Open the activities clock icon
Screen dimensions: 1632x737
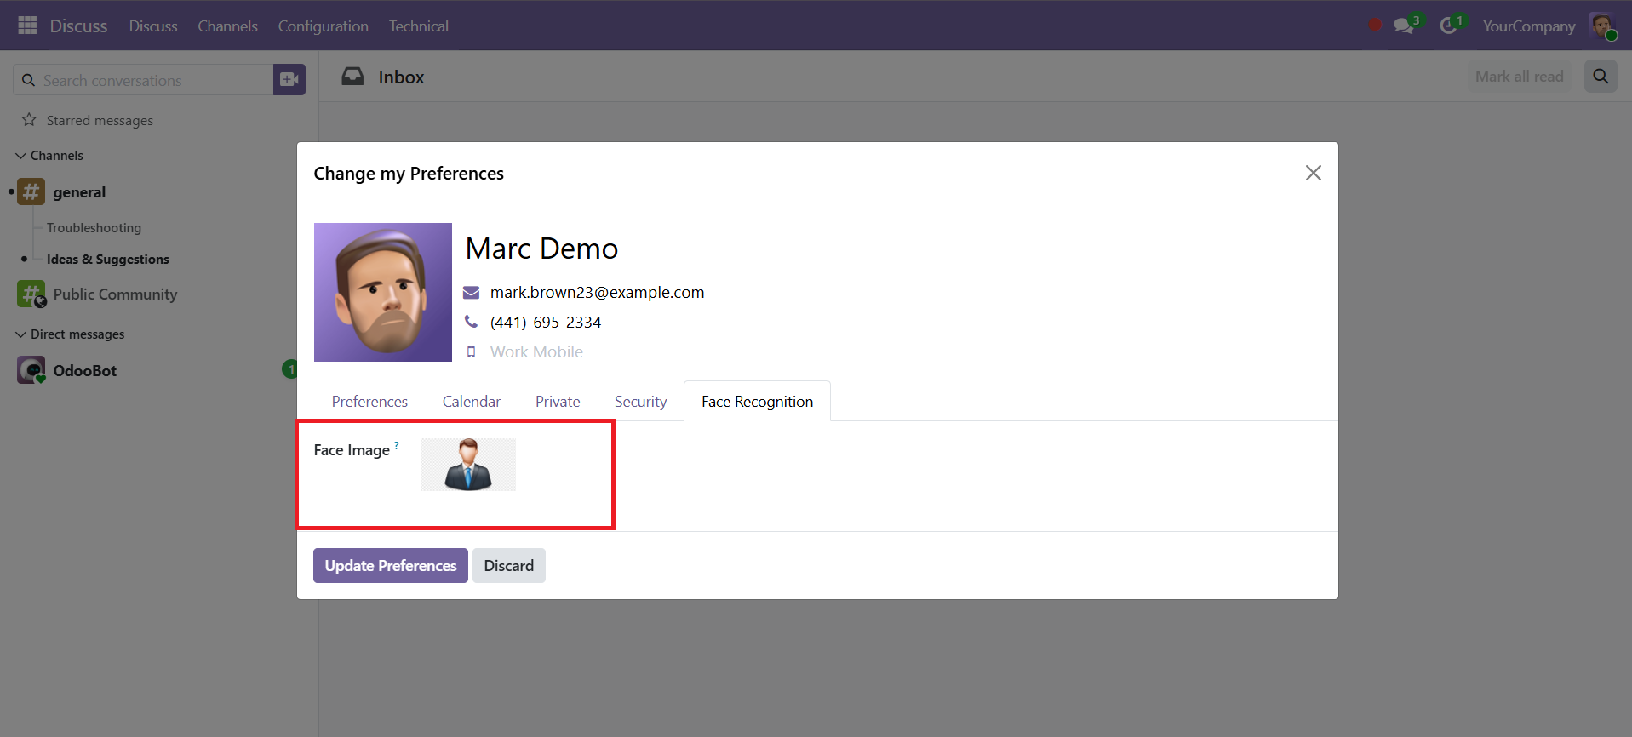[x=1448, y=26]
